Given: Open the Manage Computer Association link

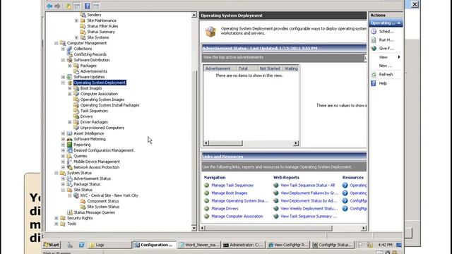Looking at the screenshot, I should click(x=237, y=217).
